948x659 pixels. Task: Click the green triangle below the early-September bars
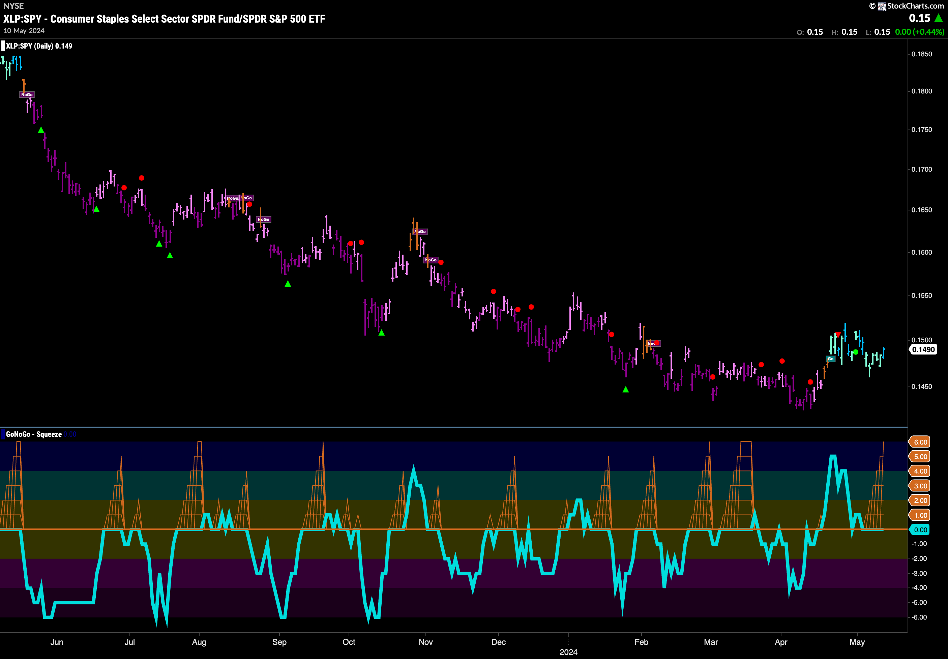tap(288, 284)
